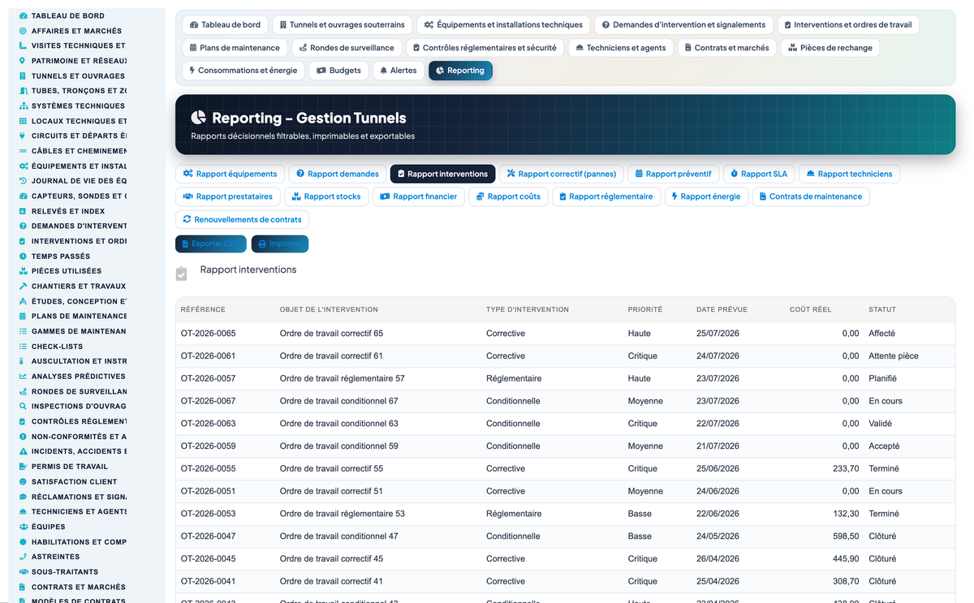The image size is (974, 603).
Task: Open Permis de travail in sidebar
Action: (x=70, y=467)
